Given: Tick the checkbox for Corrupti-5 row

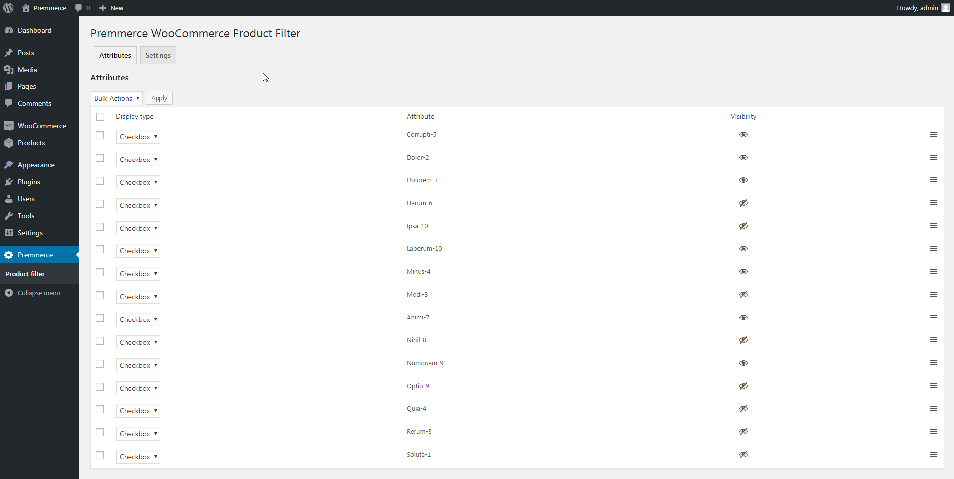Looking at the screenshot, I should [100, 135].
